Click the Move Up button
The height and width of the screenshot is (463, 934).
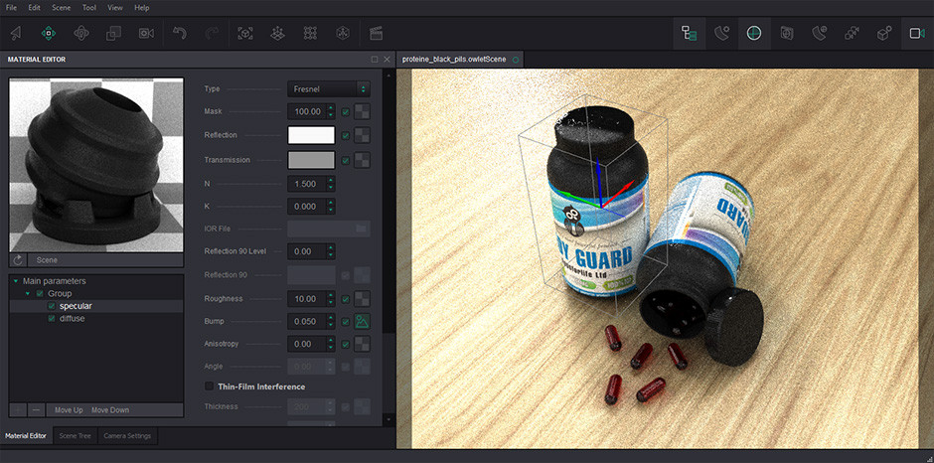69,410
